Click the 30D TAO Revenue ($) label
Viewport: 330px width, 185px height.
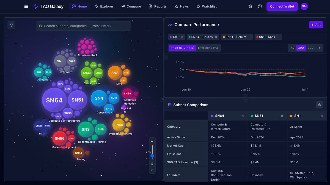click(x=183, y=162)
